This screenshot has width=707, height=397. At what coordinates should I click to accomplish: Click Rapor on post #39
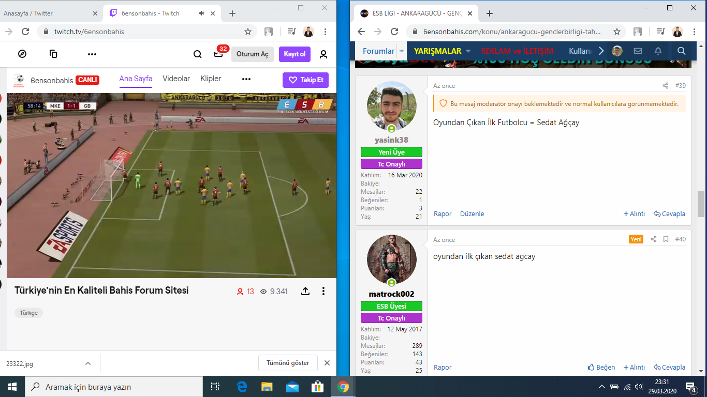(x=443, y=213)
